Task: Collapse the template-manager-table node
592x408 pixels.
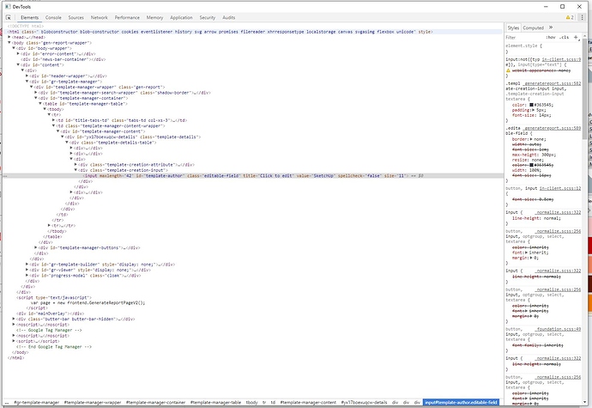Action: click(x=40, y=103)
